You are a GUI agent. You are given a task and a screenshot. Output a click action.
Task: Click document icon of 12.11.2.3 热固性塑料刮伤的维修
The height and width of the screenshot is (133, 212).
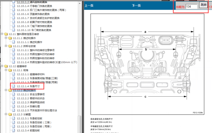tap(13, 58)
